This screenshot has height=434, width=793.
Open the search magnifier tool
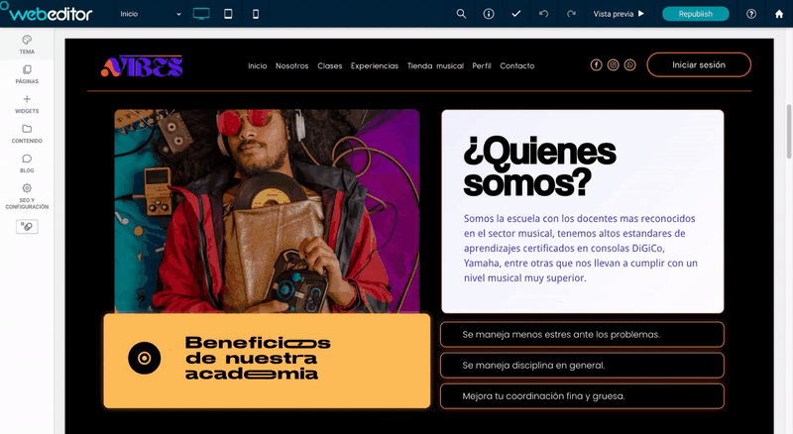click(x=461, y=14)
